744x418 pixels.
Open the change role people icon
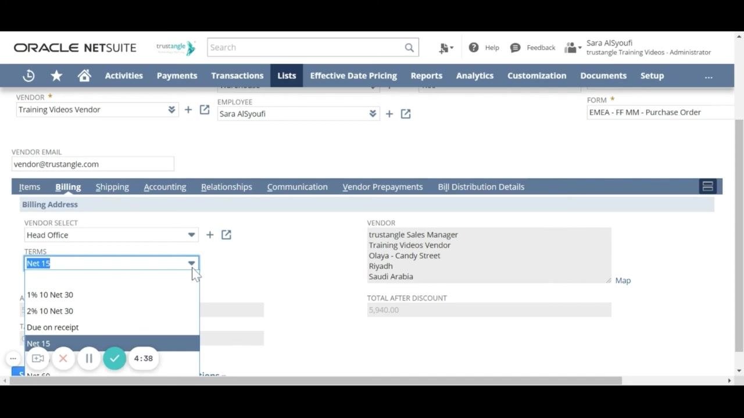pos(573,48)
